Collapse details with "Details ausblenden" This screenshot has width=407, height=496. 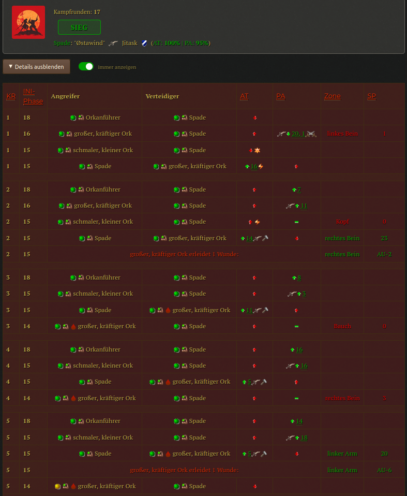click(36, 67)
